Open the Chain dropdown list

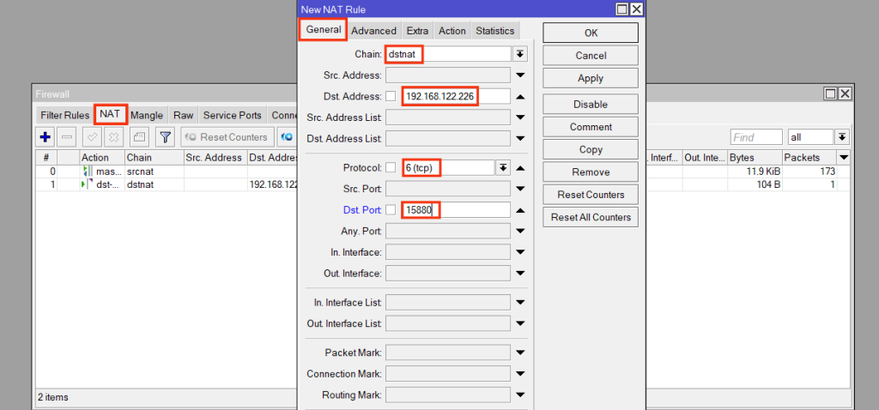pyautogui.click(x=520, y=53)
